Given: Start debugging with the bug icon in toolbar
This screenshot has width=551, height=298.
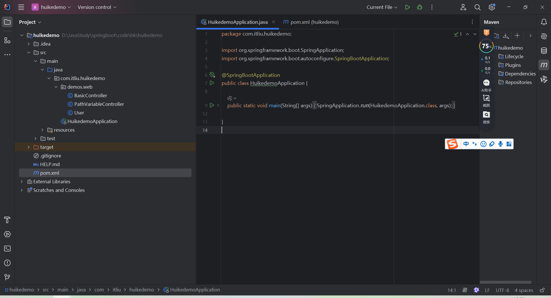Looking at the screenshot, I should click(x=419, y=7).
